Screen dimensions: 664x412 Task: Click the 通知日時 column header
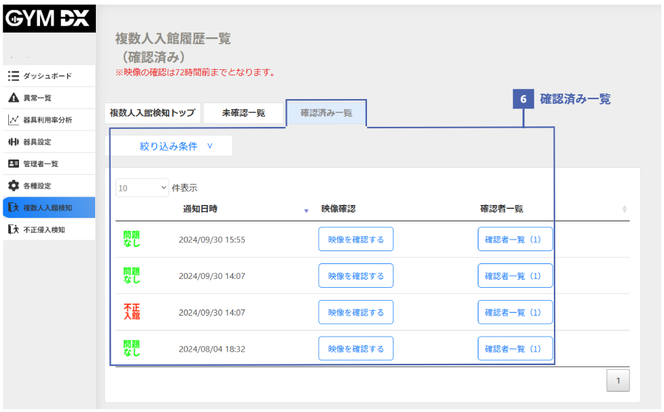pyautogui.click(x=200, y=208)
